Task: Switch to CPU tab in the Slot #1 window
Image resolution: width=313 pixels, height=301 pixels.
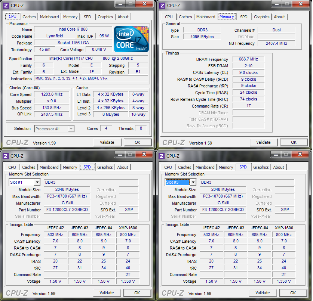Action: [x=12, y=167]
